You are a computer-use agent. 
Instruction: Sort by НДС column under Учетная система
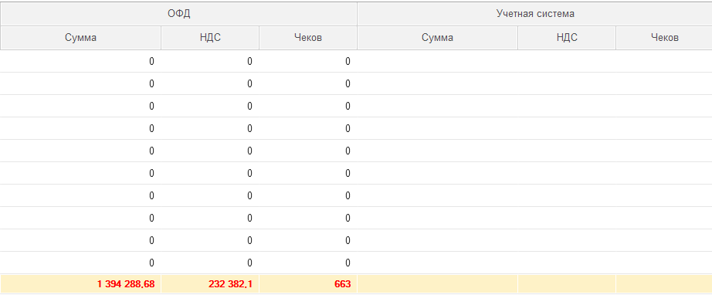[x=567, y=38]
